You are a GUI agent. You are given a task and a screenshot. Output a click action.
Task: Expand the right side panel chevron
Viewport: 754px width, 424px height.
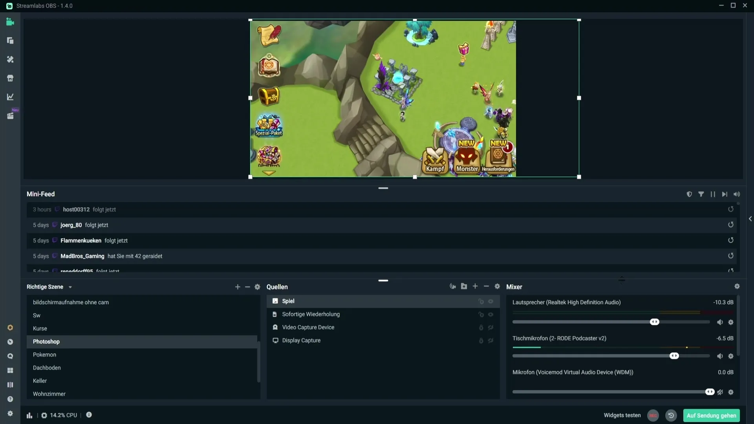click(750, 219)
